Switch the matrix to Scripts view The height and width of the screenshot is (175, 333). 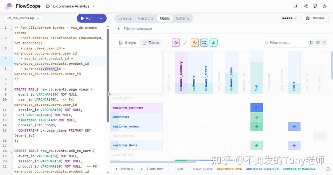pos(127,43)
